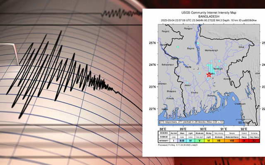
Task: Choose the intensity VIII orange swatch
Action: [x=232, y=141]
